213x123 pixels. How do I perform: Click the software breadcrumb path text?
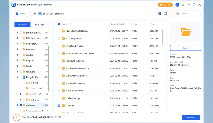(59, 14)
